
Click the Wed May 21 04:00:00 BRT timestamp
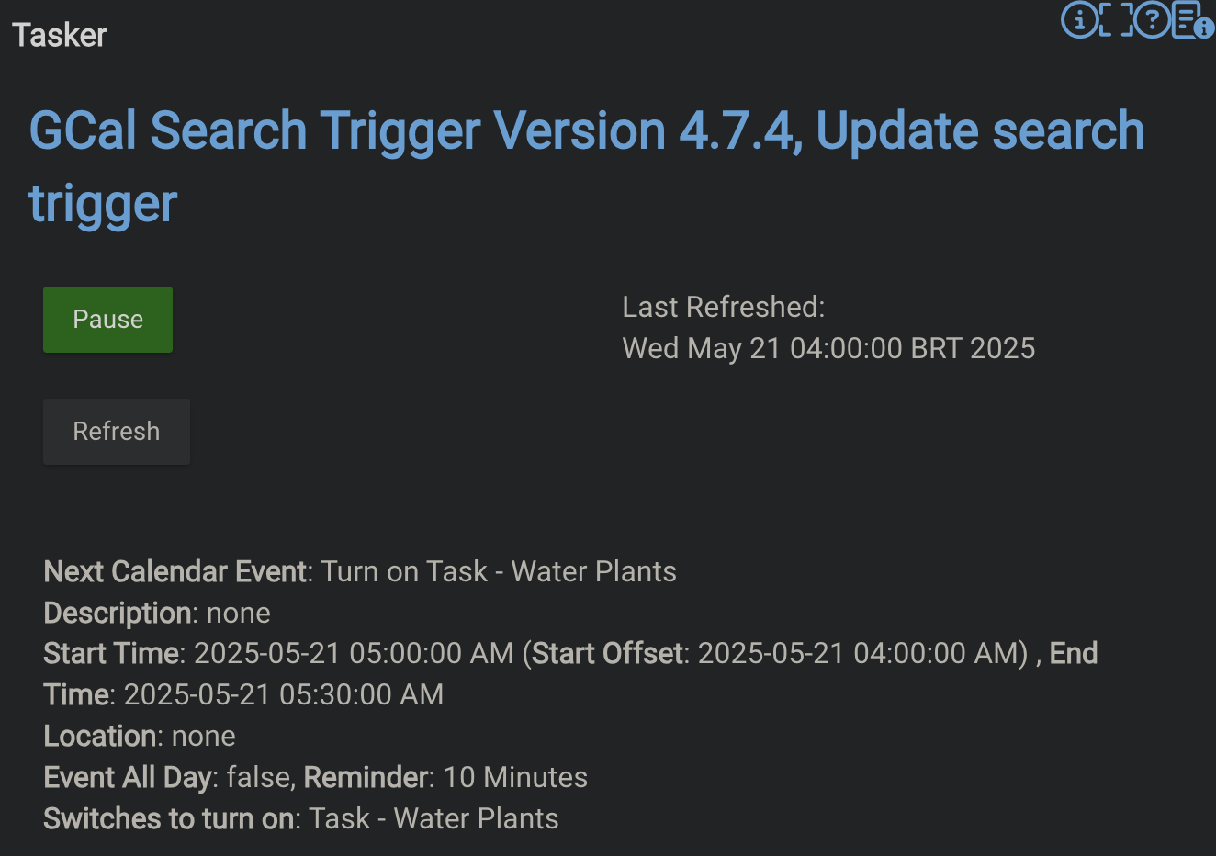click(828, 348)
